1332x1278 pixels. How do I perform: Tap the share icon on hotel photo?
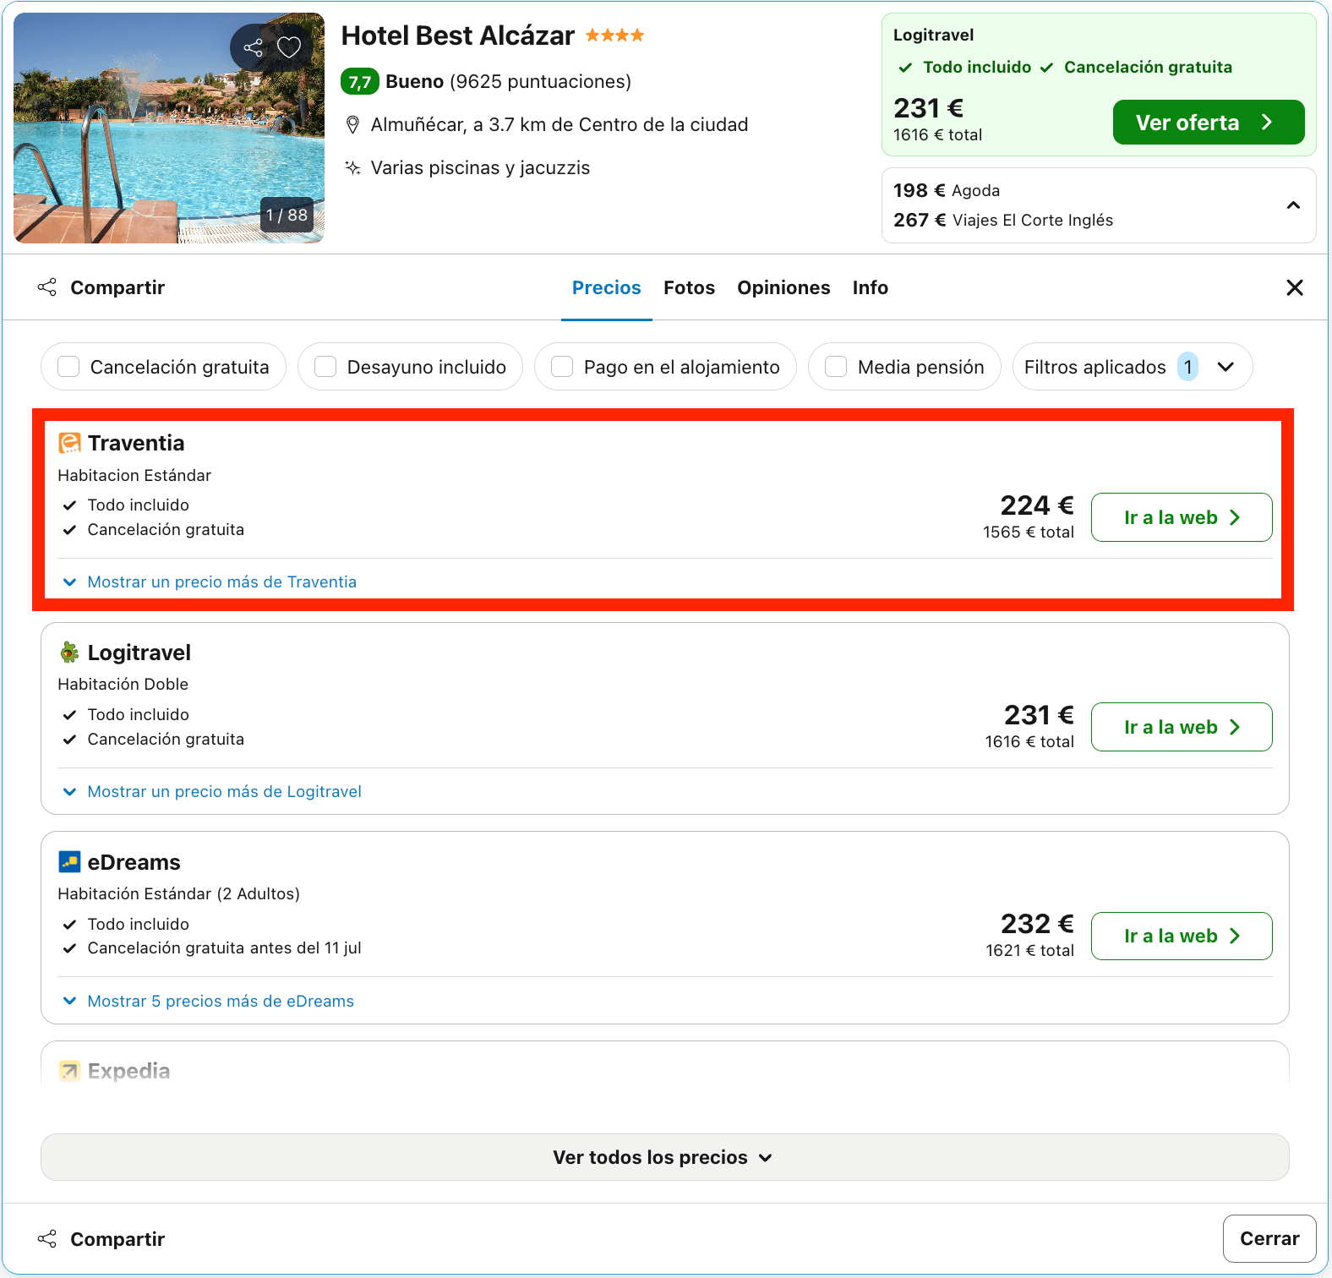[253, 47]
